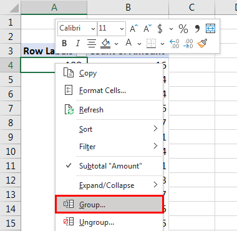The image size is (237, 231).
Task: Select row 12 header
Action: coord(11,180)
